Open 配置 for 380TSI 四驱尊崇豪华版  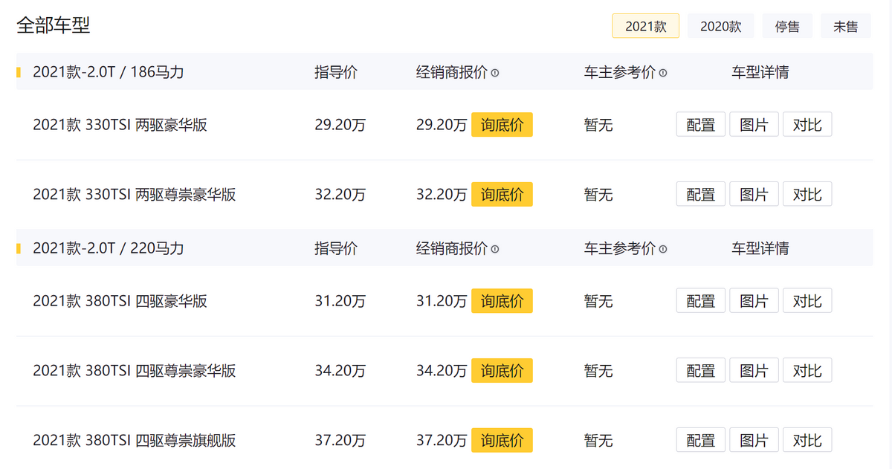tap(700, 370)
